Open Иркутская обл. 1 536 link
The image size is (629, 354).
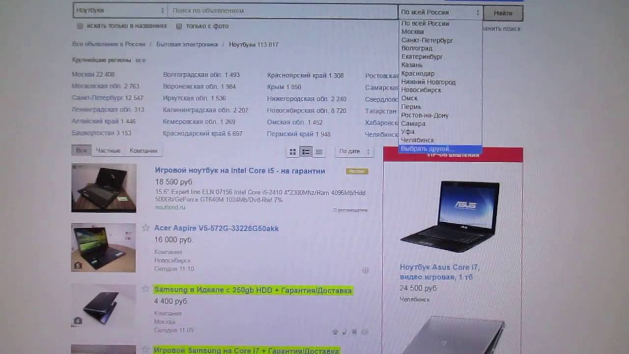coord(194,98)
